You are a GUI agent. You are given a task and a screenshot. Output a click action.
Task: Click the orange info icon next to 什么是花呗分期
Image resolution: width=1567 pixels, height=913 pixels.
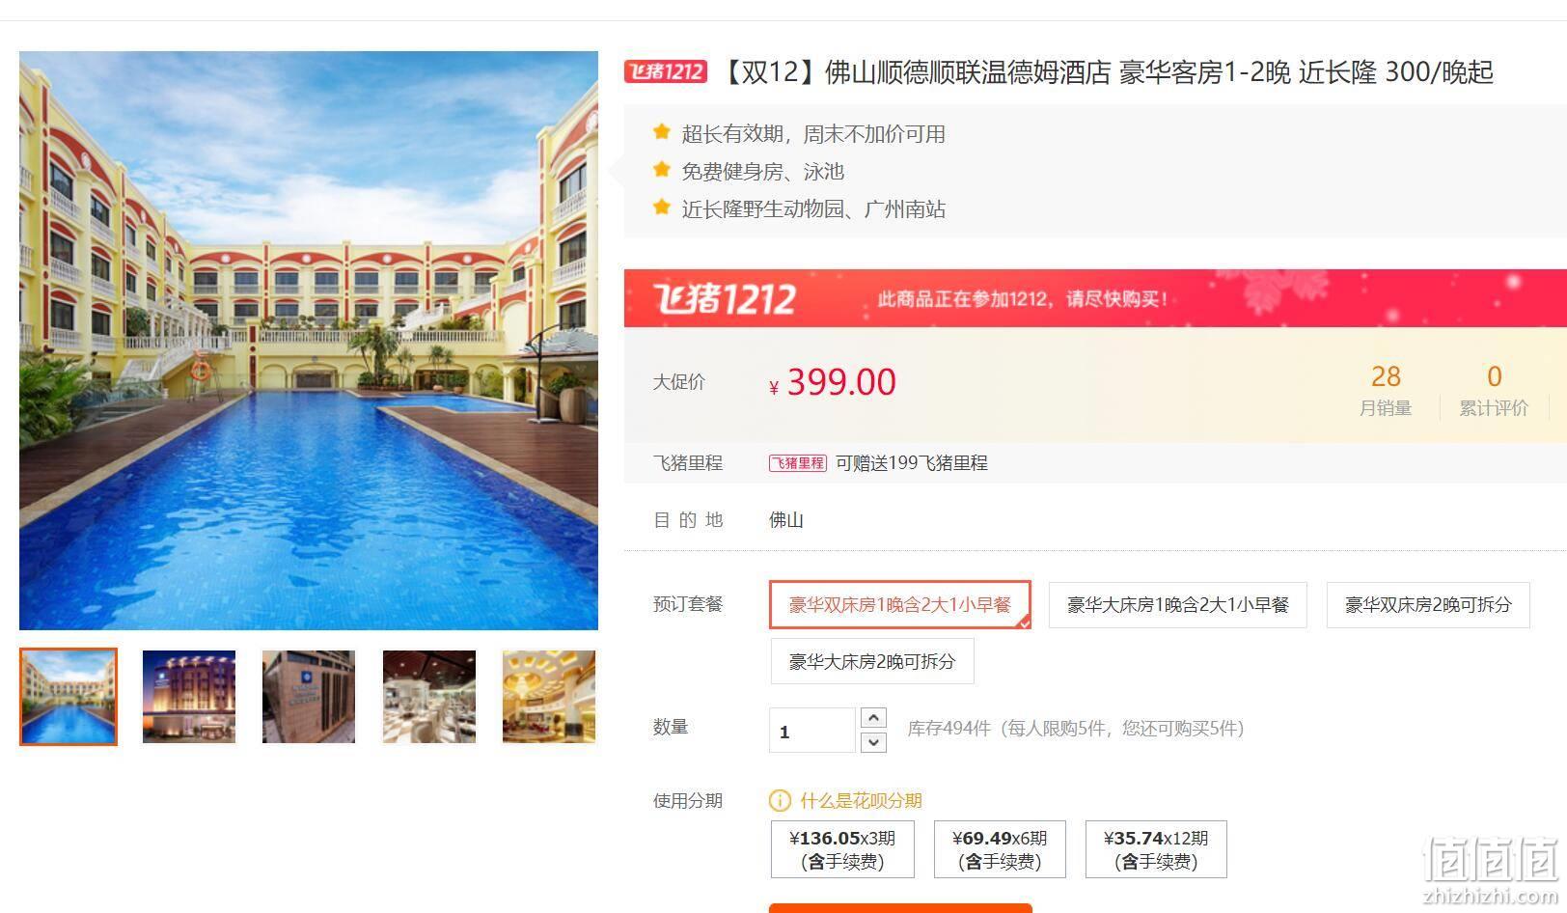(780, 801)
